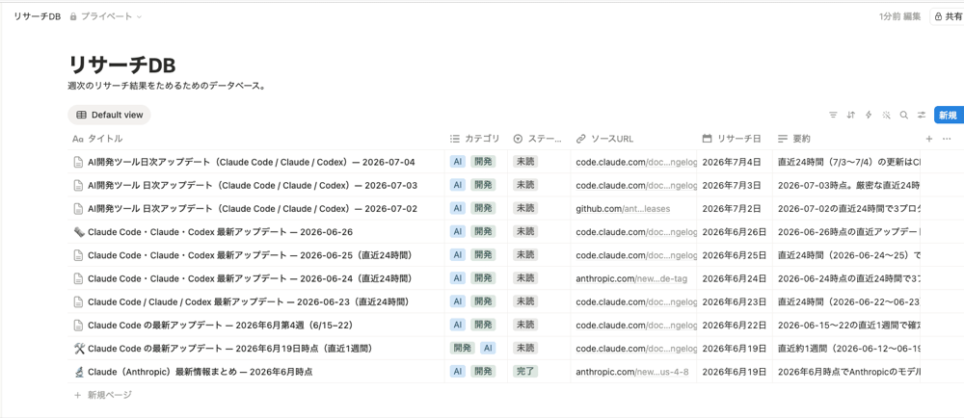This screenshot has width=964, height=418.
Task: Click the リサーチDB page heading
Action: pyautogui.click(x=122, y=65)
